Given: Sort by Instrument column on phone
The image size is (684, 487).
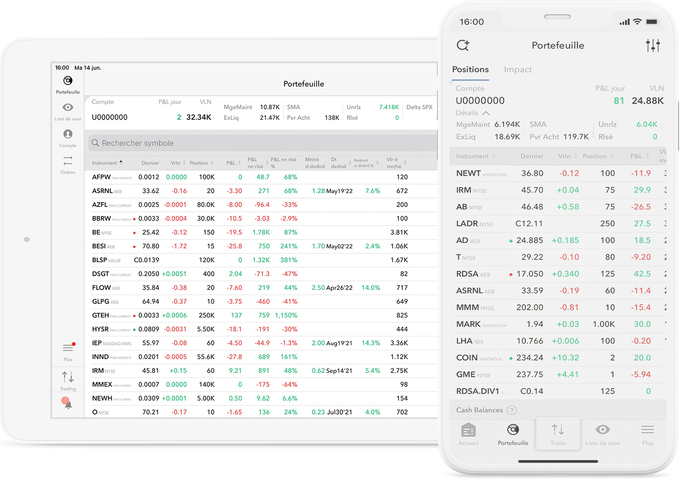Looking at the screenshot, I should 476,156.
